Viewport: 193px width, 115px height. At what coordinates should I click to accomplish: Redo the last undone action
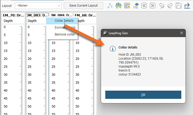pos(170,6)
